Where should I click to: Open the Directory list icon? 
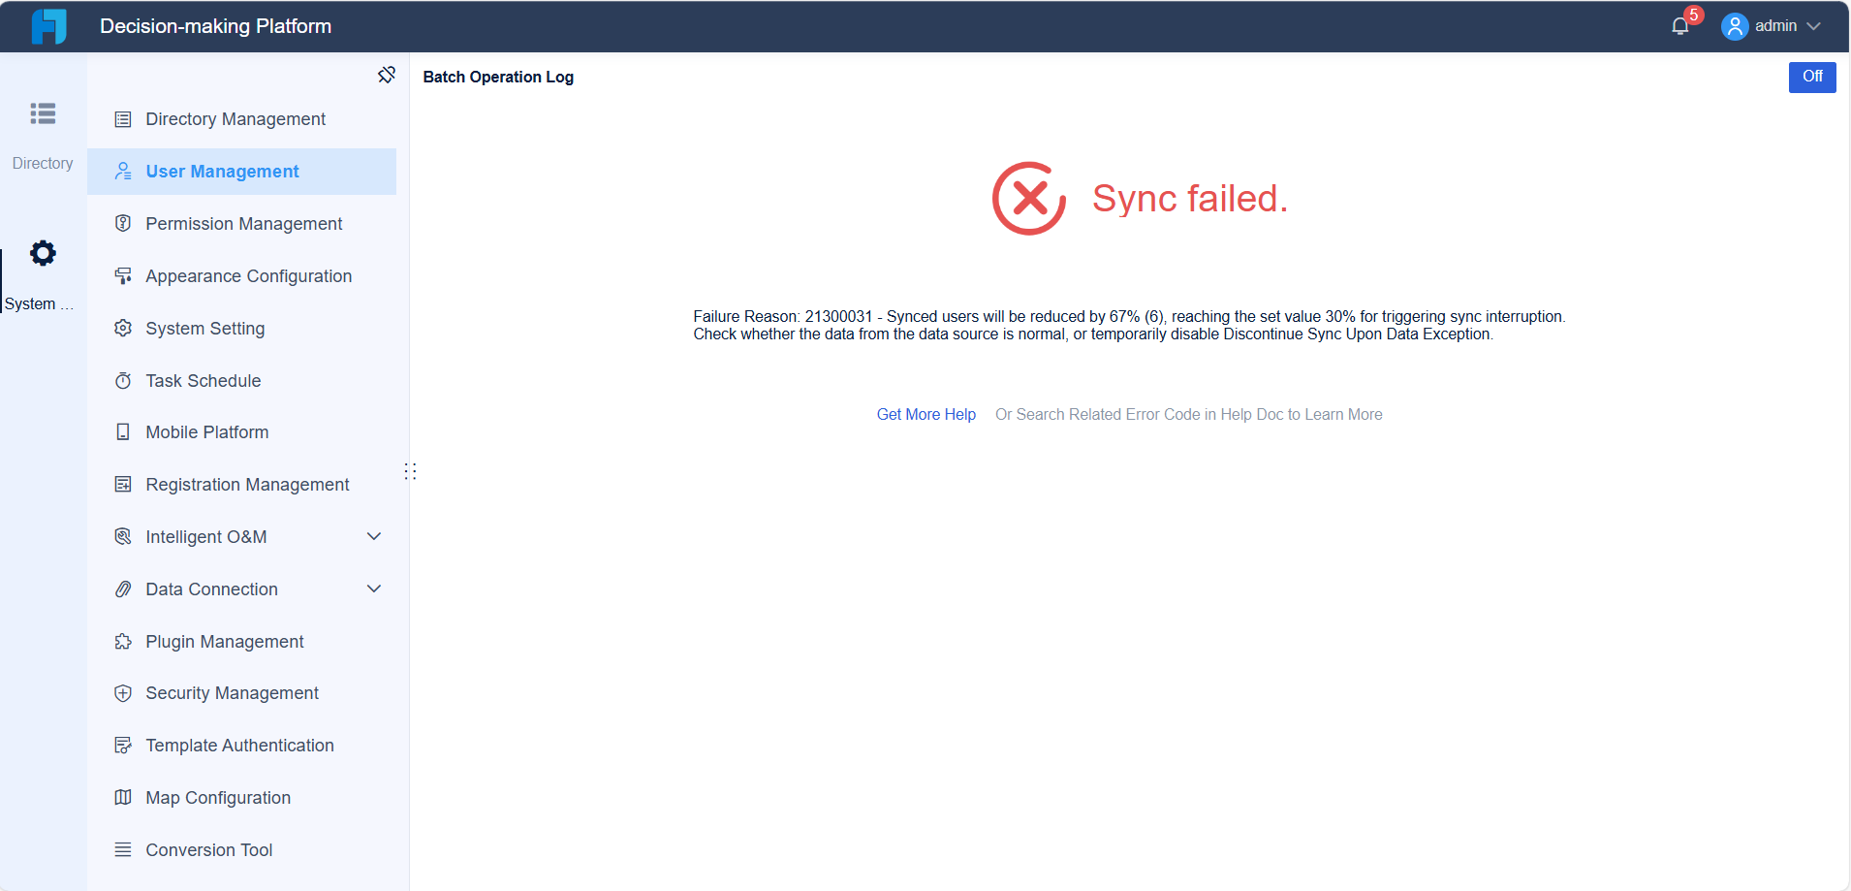click(x=43, y=114)
